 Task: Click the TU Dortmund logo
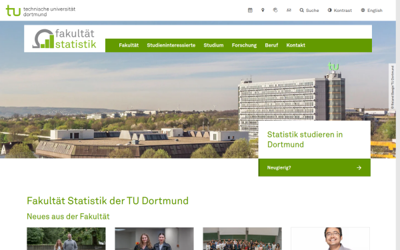[x=41, y=11]
